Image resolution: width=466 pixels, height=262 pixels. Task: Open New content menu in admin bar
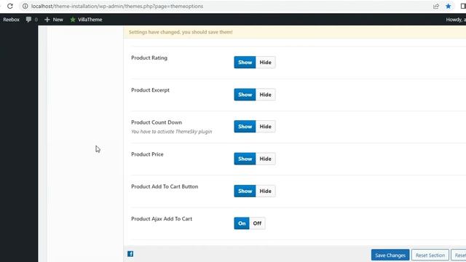coord(54,20)
